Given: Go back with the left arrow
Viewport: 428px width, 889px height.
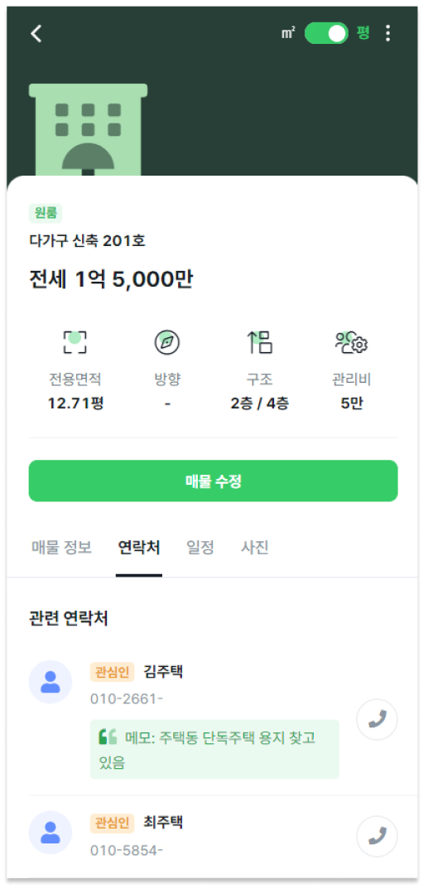Looking at the screenshot, I should 36,33.
